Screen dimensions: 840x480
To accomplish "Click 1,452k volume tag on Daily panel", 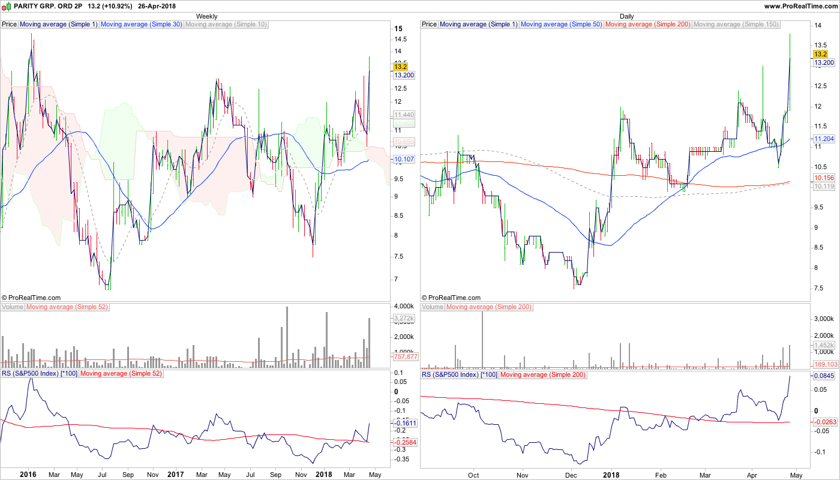I will [x=823, y=345].
